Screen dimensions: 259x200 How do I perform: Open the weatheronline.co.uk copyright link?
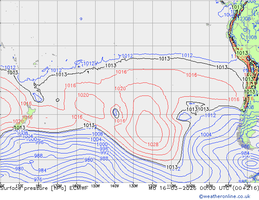click(x=225, y=196)
